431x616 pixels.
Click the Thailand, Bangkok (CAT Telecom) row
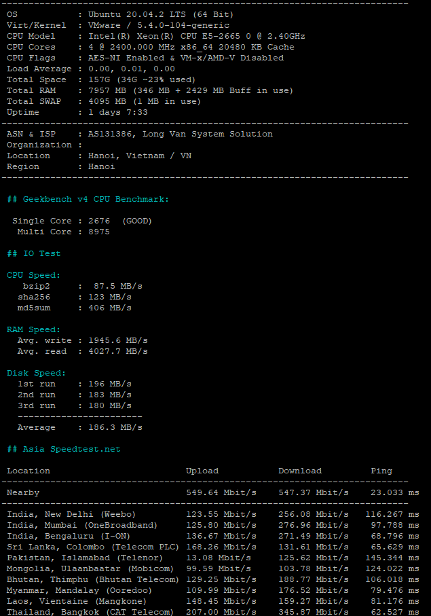point(212,612)
